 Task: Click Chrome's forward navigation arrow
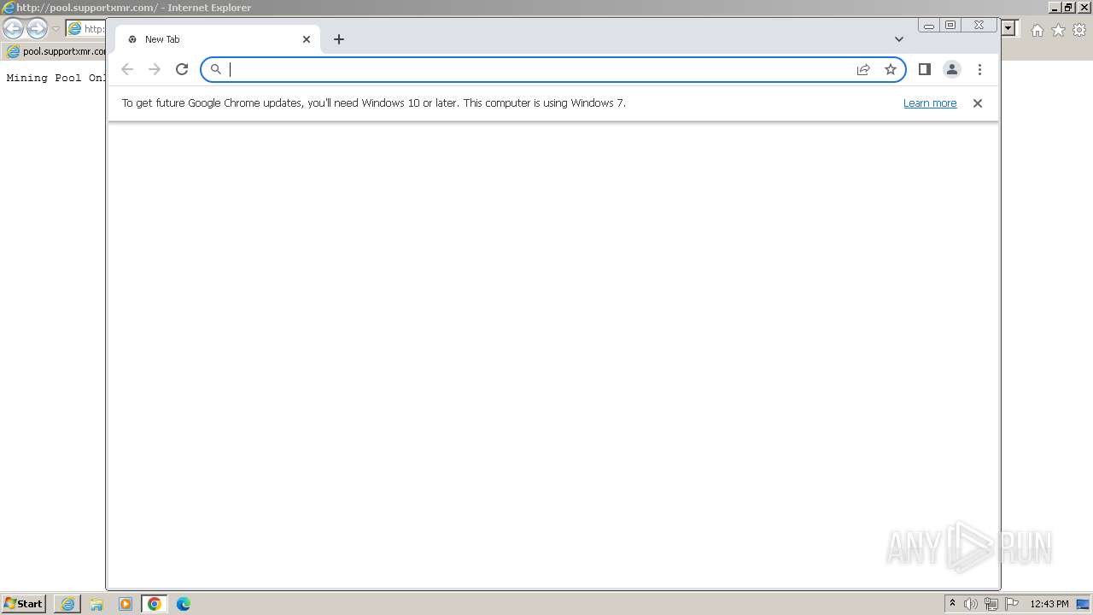pyautogui.click(x=155, y=69)
